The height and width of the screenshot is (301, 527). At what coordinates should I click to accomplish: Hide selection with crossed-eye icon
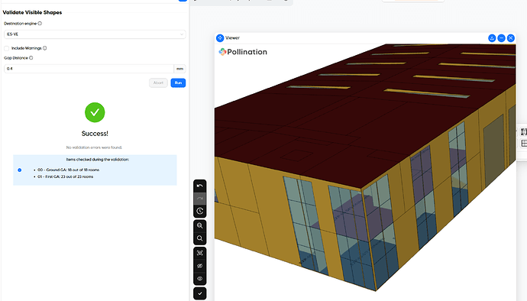[199, 266]
